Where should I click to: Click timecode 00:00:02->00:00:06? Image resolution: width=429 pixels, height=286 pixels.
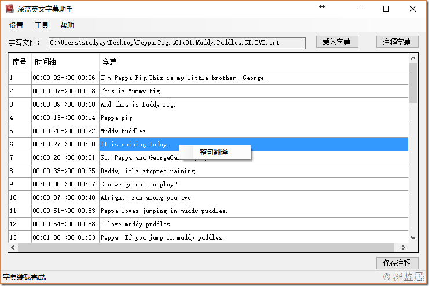(64, 78)
